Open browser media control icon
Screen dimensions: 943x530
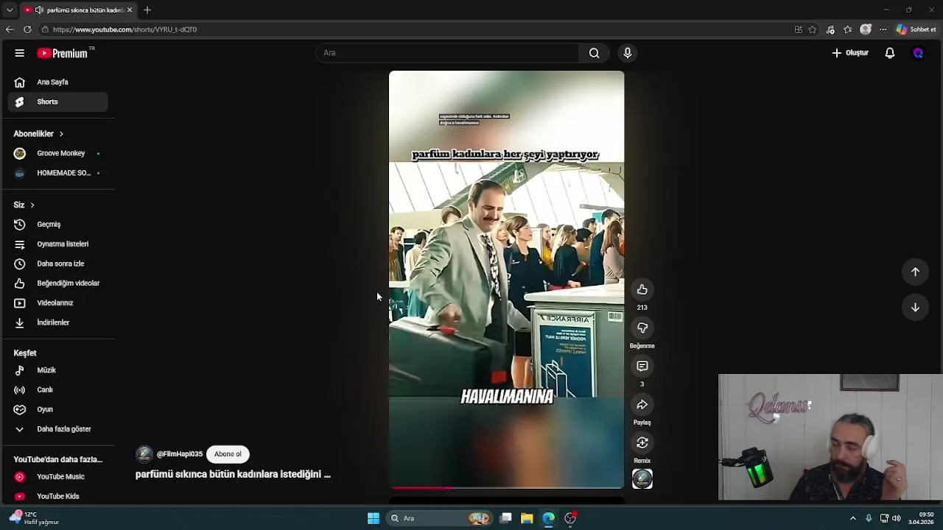tap(830, 29)
